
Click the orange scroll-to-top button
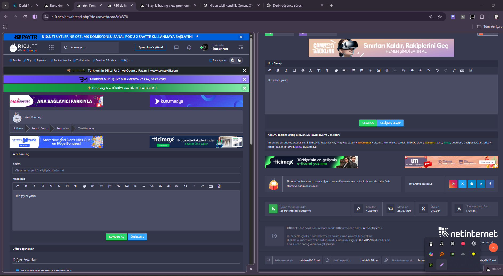pos(493,248)
